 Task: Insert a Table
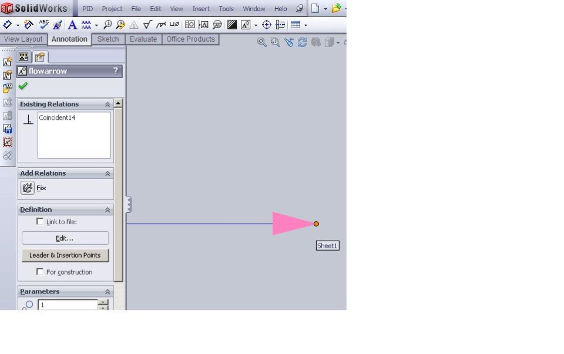pos(296,25)
